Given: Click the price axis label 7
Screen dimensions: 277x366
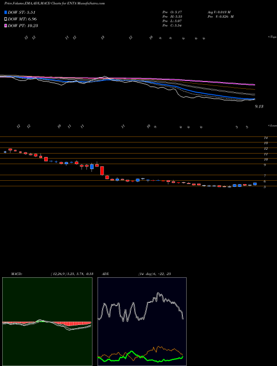Looking at the screenshot, I should pyautogui.click(x=265, y=176).
